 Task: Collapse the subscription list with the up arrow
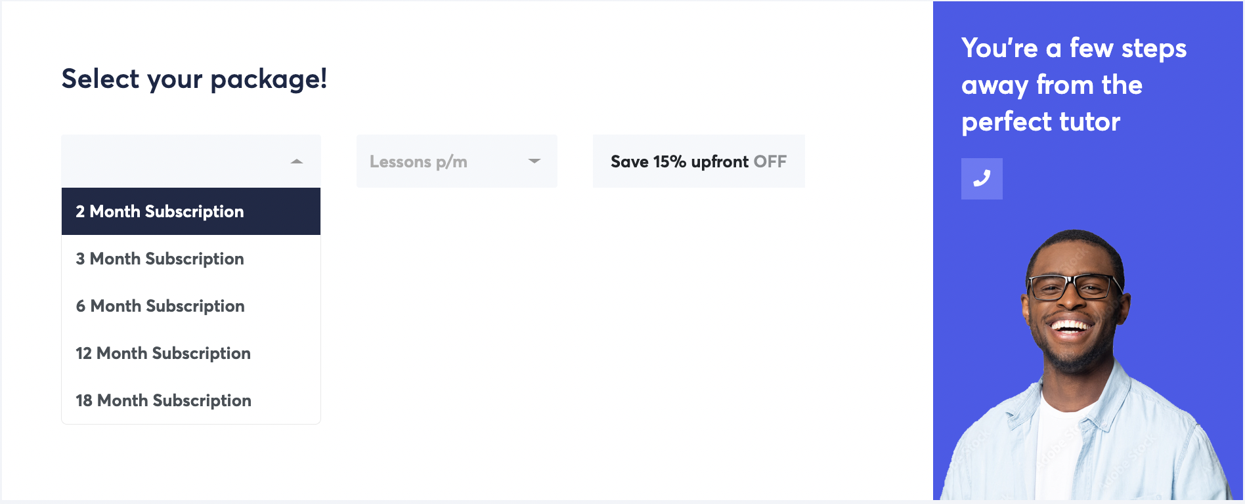(x=297, y=161)
